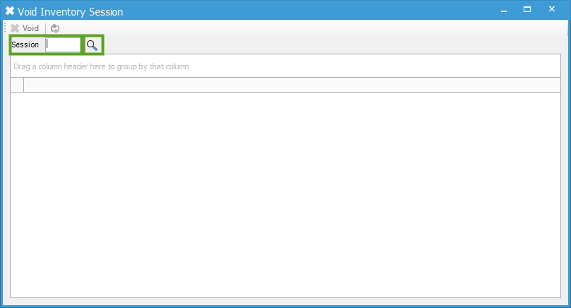
Task: Click the refresh icon next to Void
Action: point(55,28)
